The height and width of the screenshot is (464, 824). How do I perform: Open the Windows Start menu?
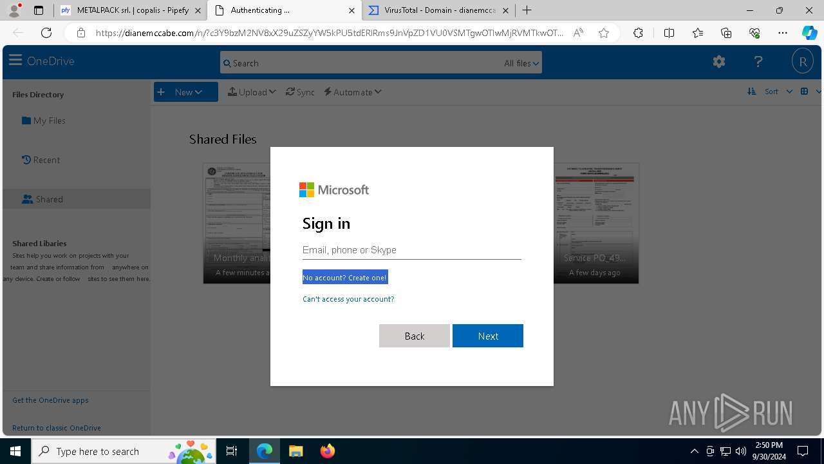tap(15, 451)
